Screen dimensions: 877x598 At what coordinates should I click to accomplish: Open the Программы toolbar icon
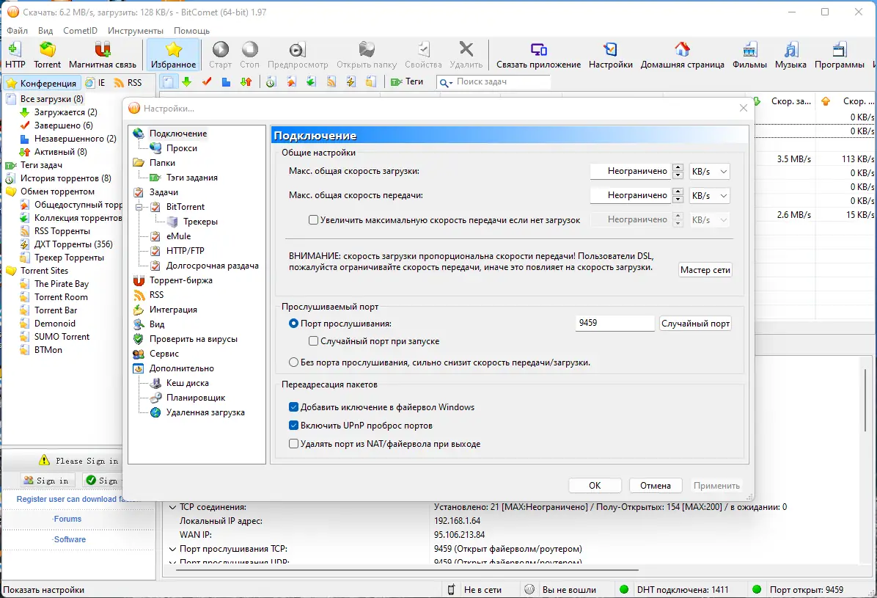(839, 55)
